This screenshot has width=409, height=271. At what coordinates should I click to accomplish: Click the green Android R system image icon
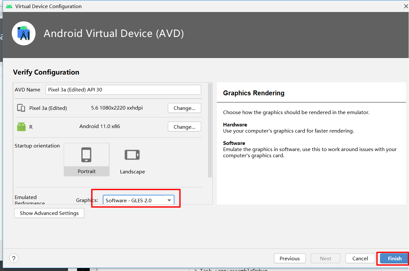21,127
